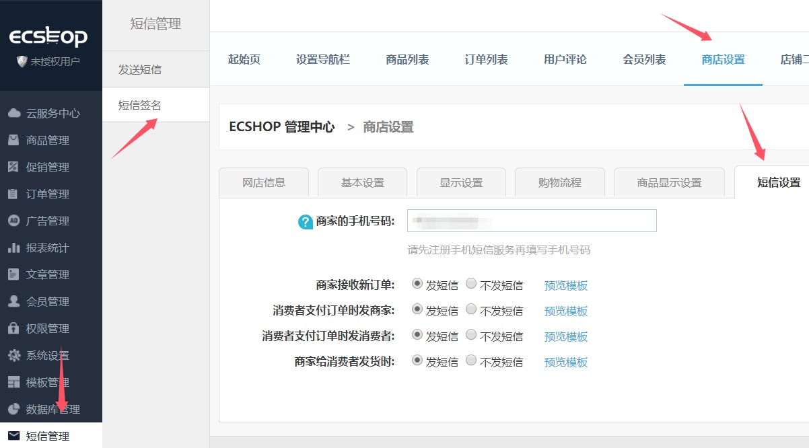The image size is (809, 448).
Task: Click the 会员管理 person icon
Action: [14, 301]
